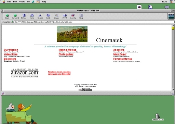175x124 pixels.
Task: Click the Netscape N logo
Action: pos(171,16)
